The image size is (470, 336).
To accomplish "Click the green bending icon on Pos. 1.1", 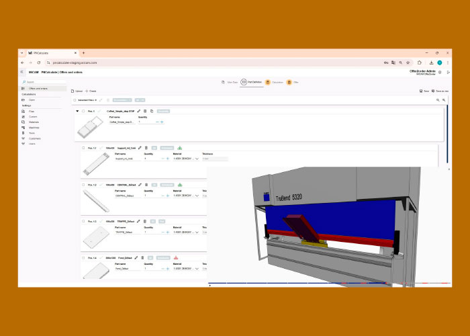I will click(x=180, y=148).
